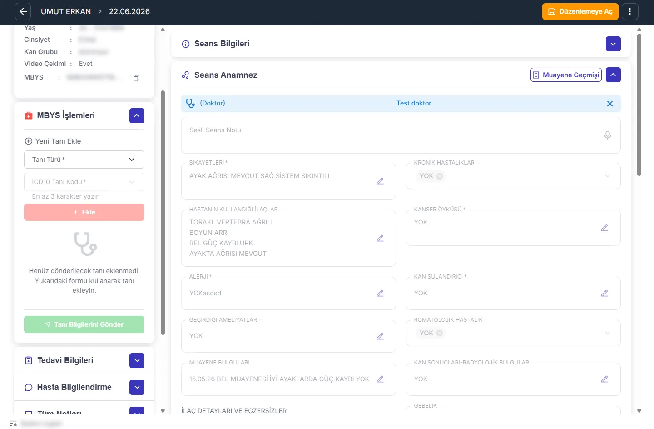Screen dimensions: 654x429
Task: Click Tanı Bilgilerini Gönder button
Action: [84, 324]
